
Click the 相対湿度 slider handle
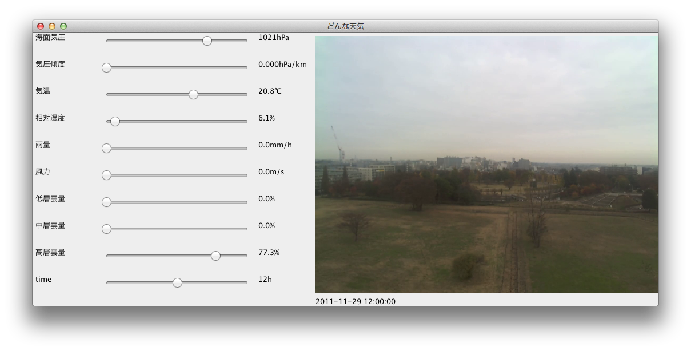(x=115, y=121)
